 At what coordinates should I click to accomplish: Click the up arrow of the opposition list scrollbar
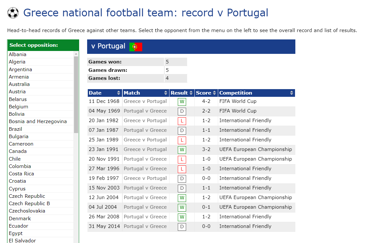coord(76,54)
